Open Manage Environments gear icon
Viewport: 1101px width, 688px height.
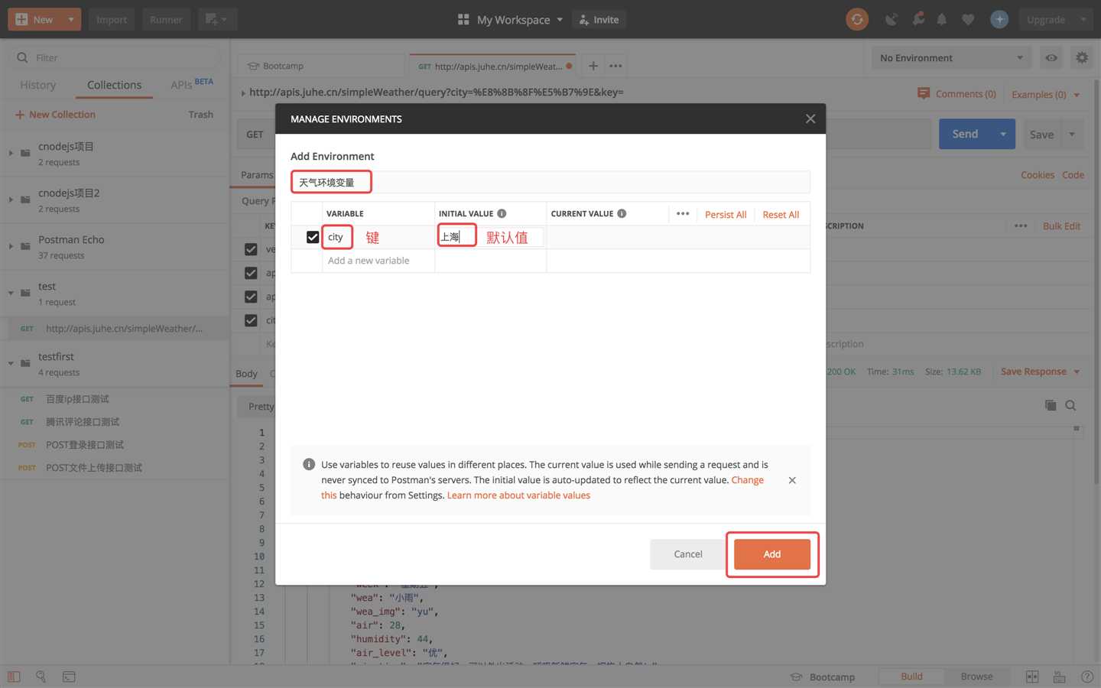pyautogui.click(x=1082, y=57)
